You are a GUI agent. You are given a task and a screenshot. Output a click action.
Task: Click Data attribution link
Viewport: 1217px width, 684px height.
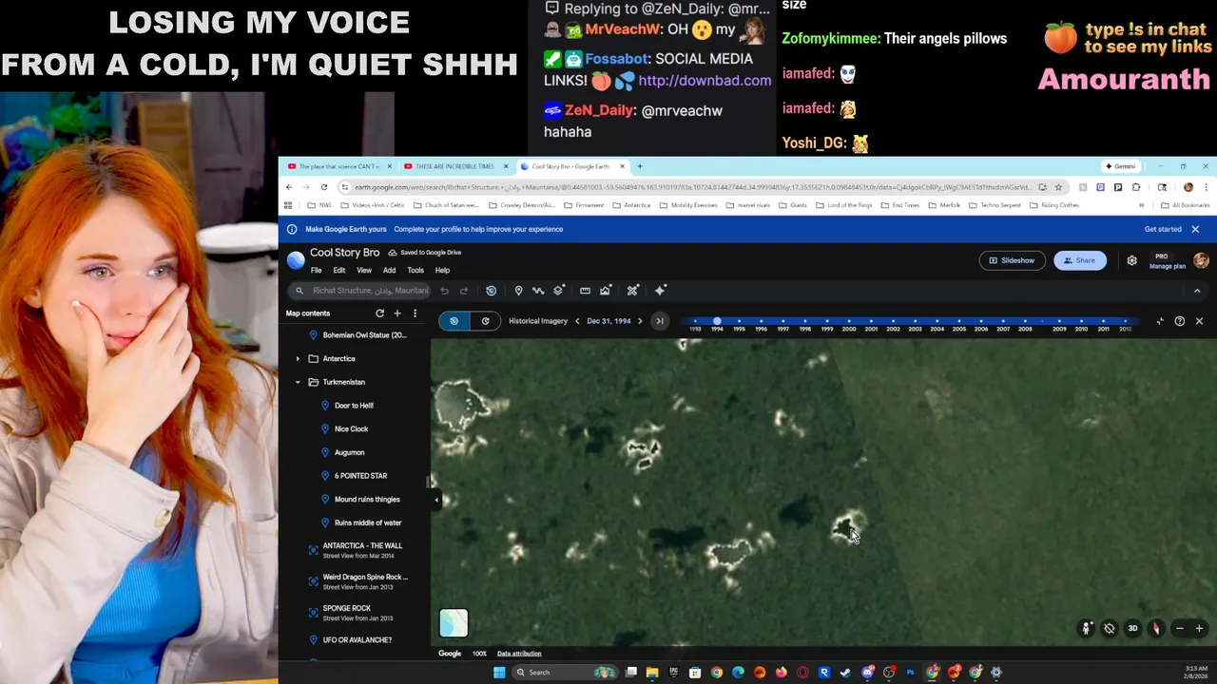pyautogui.click(x=519, y=654)
